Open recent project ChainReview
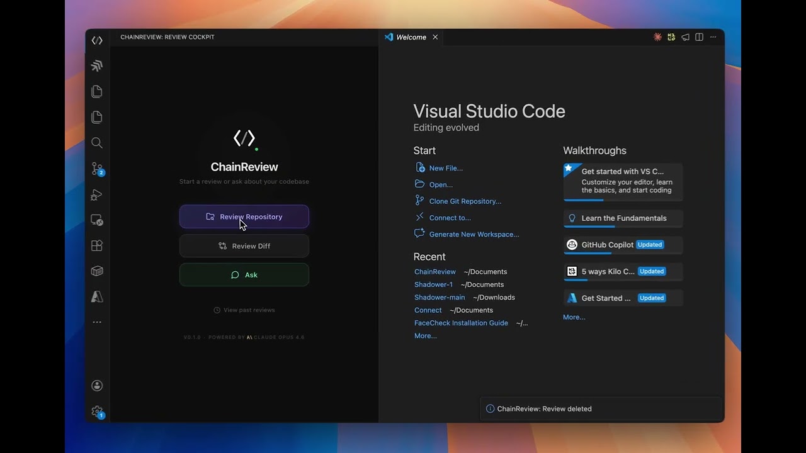This screenshot has height=453, width=806. pos(435,272)
